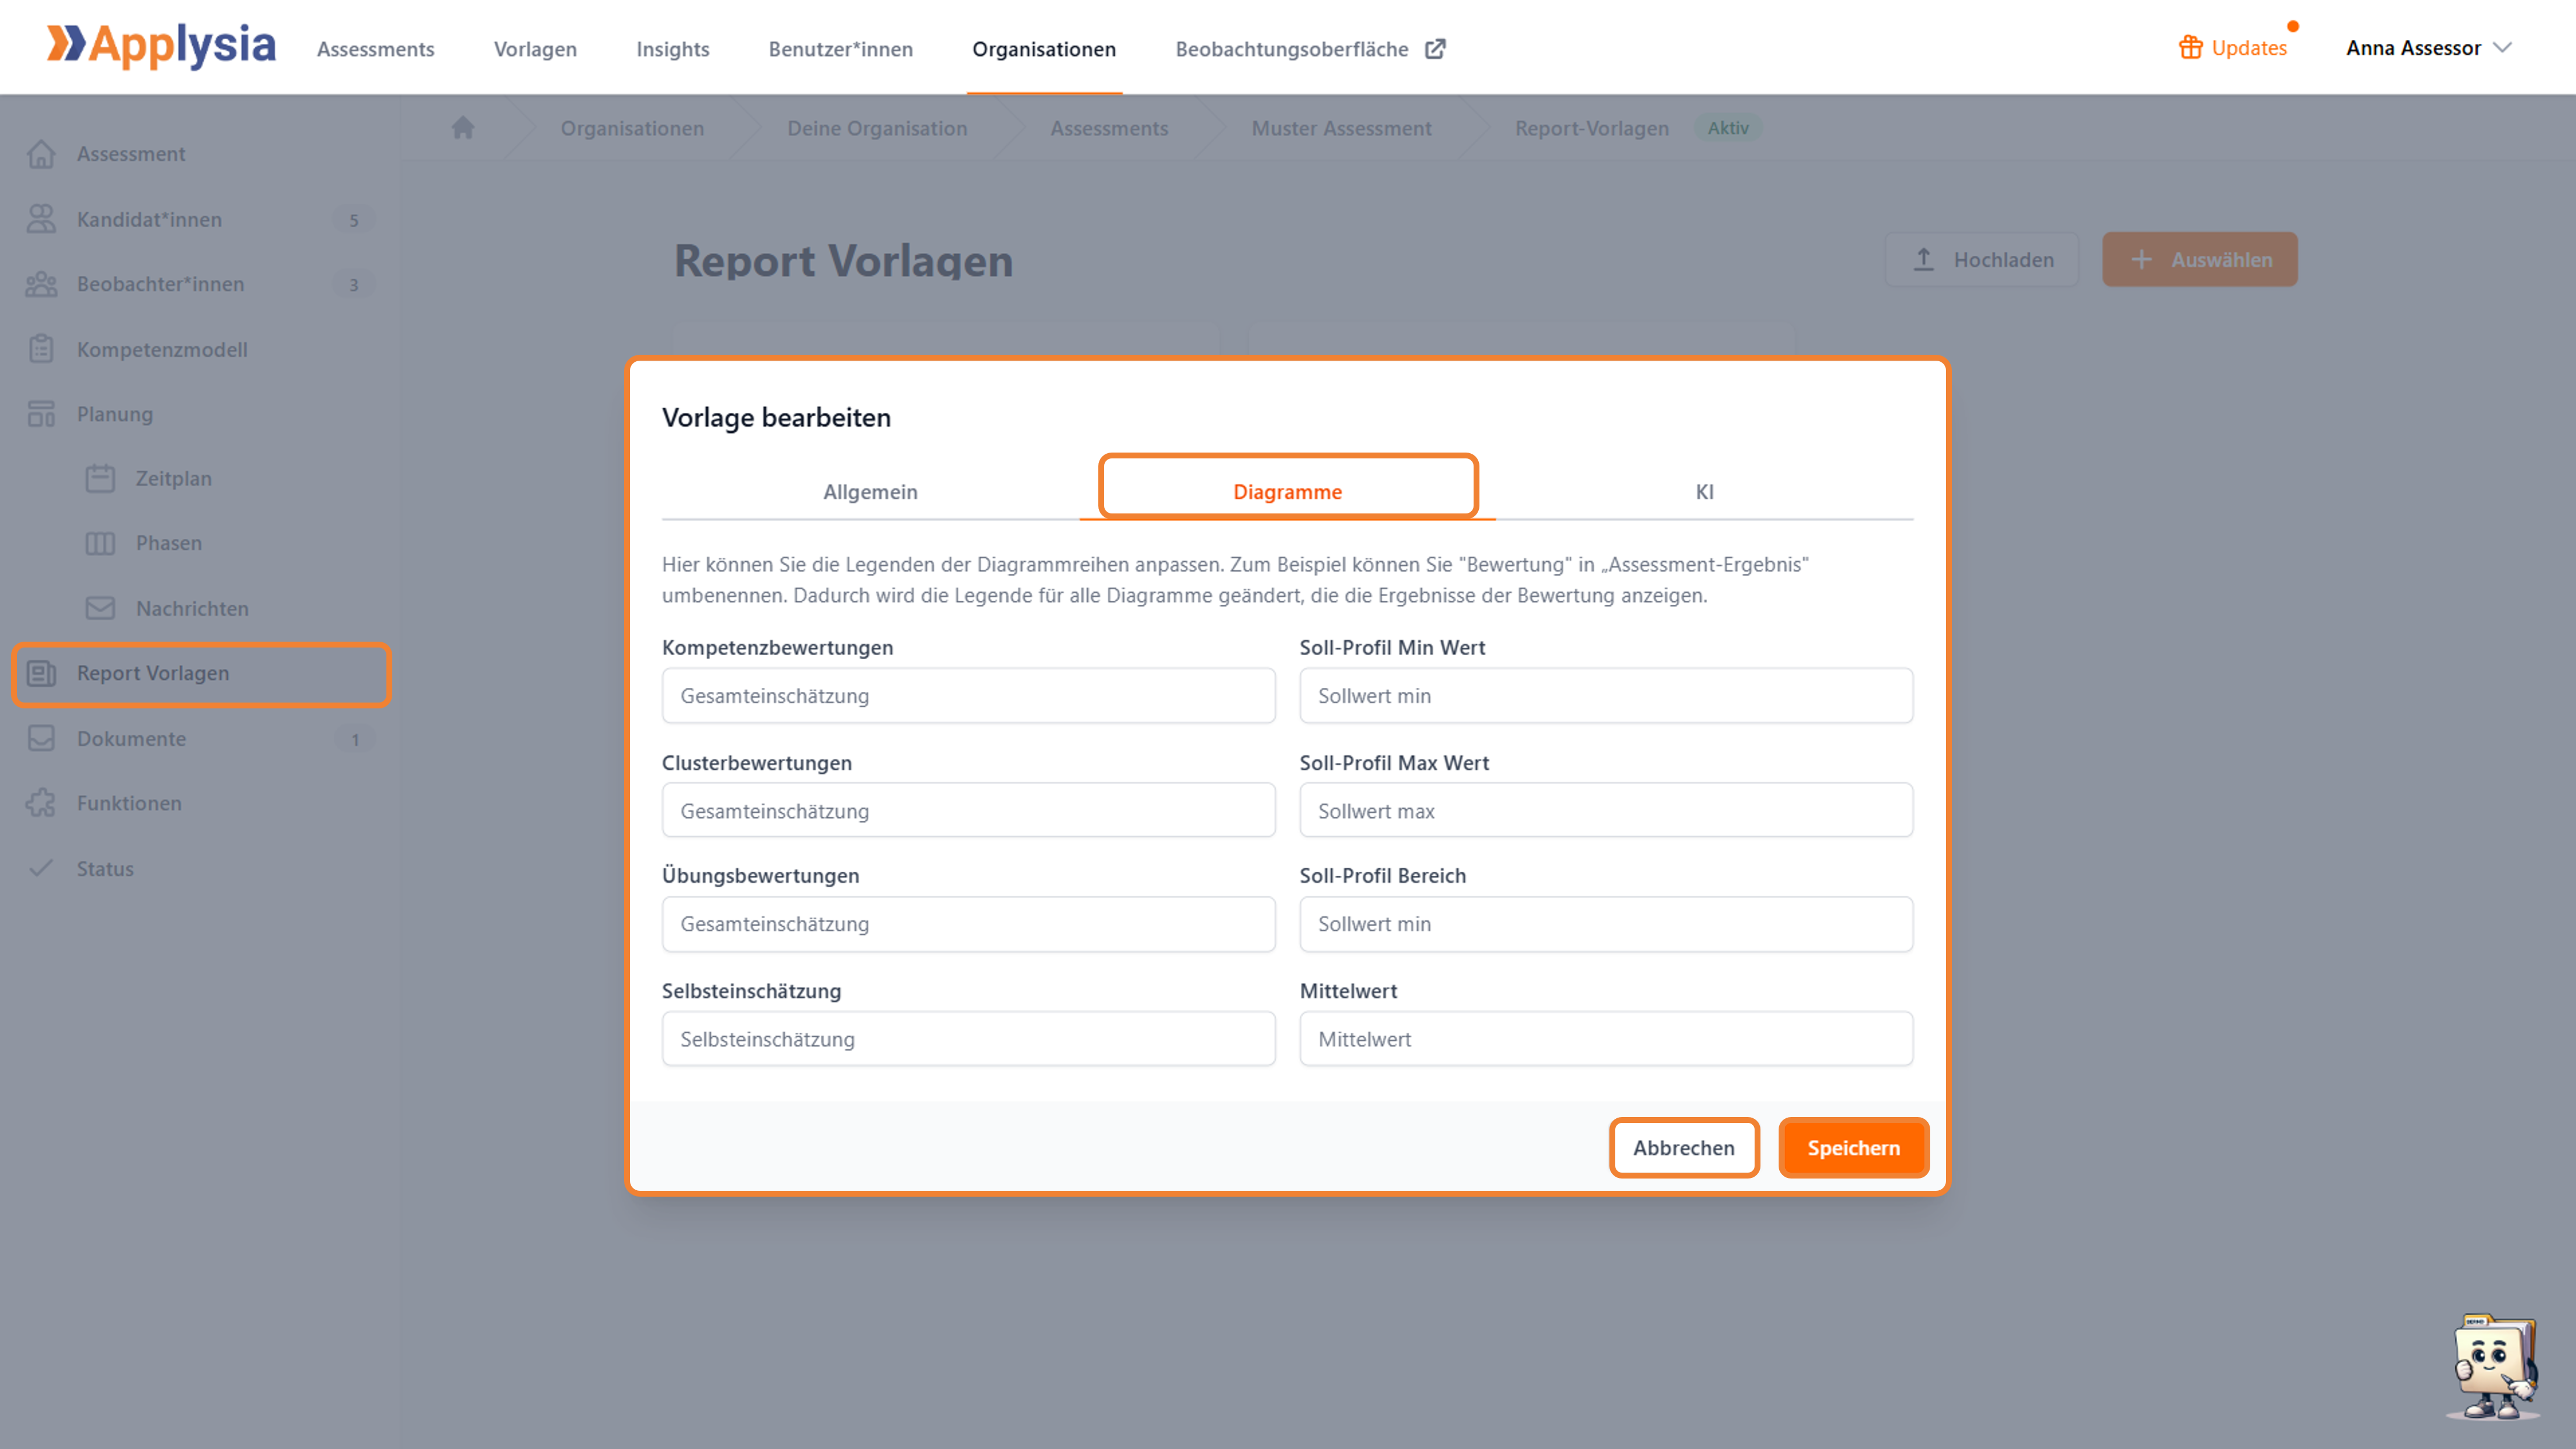The image size is (2576, 1449).
Task: Click the Report Vorlagen page heading
Action: click(x=843, y=261)
